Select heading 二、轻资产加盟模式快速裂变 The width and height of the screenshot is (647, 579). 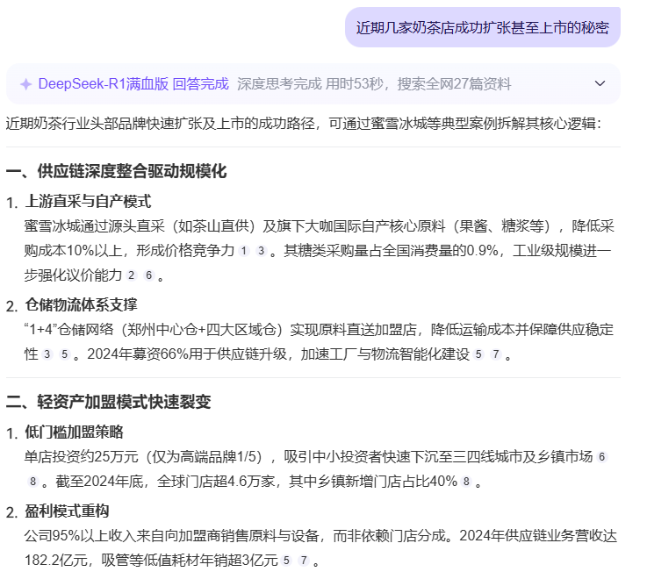pos(108,402)
